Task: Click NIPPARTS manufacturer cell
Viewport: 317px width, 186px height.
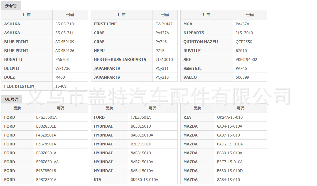Action: [207, 33]
